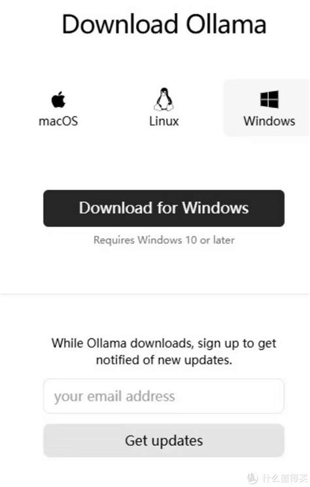Click the Windows logo icon
Image resolution: width=310 pixels, height=487 pixels.
click(269, 99)
